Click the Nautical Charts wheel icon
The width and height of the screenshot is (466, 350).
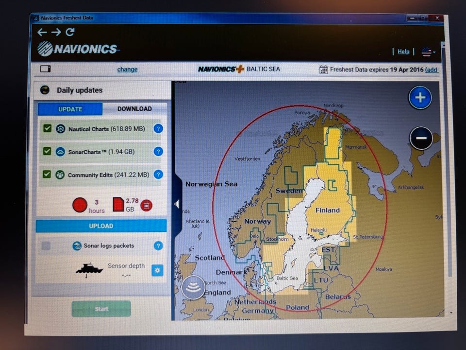tap(61, 129)
